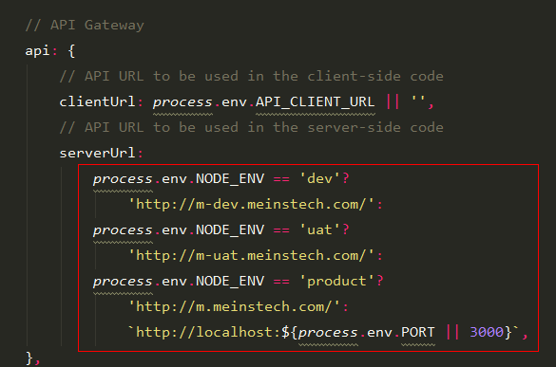The height and width of the screenshot is (367, 556).
Task: Click NODE_ENV on the 'dev' line
Action: [230, 178]
